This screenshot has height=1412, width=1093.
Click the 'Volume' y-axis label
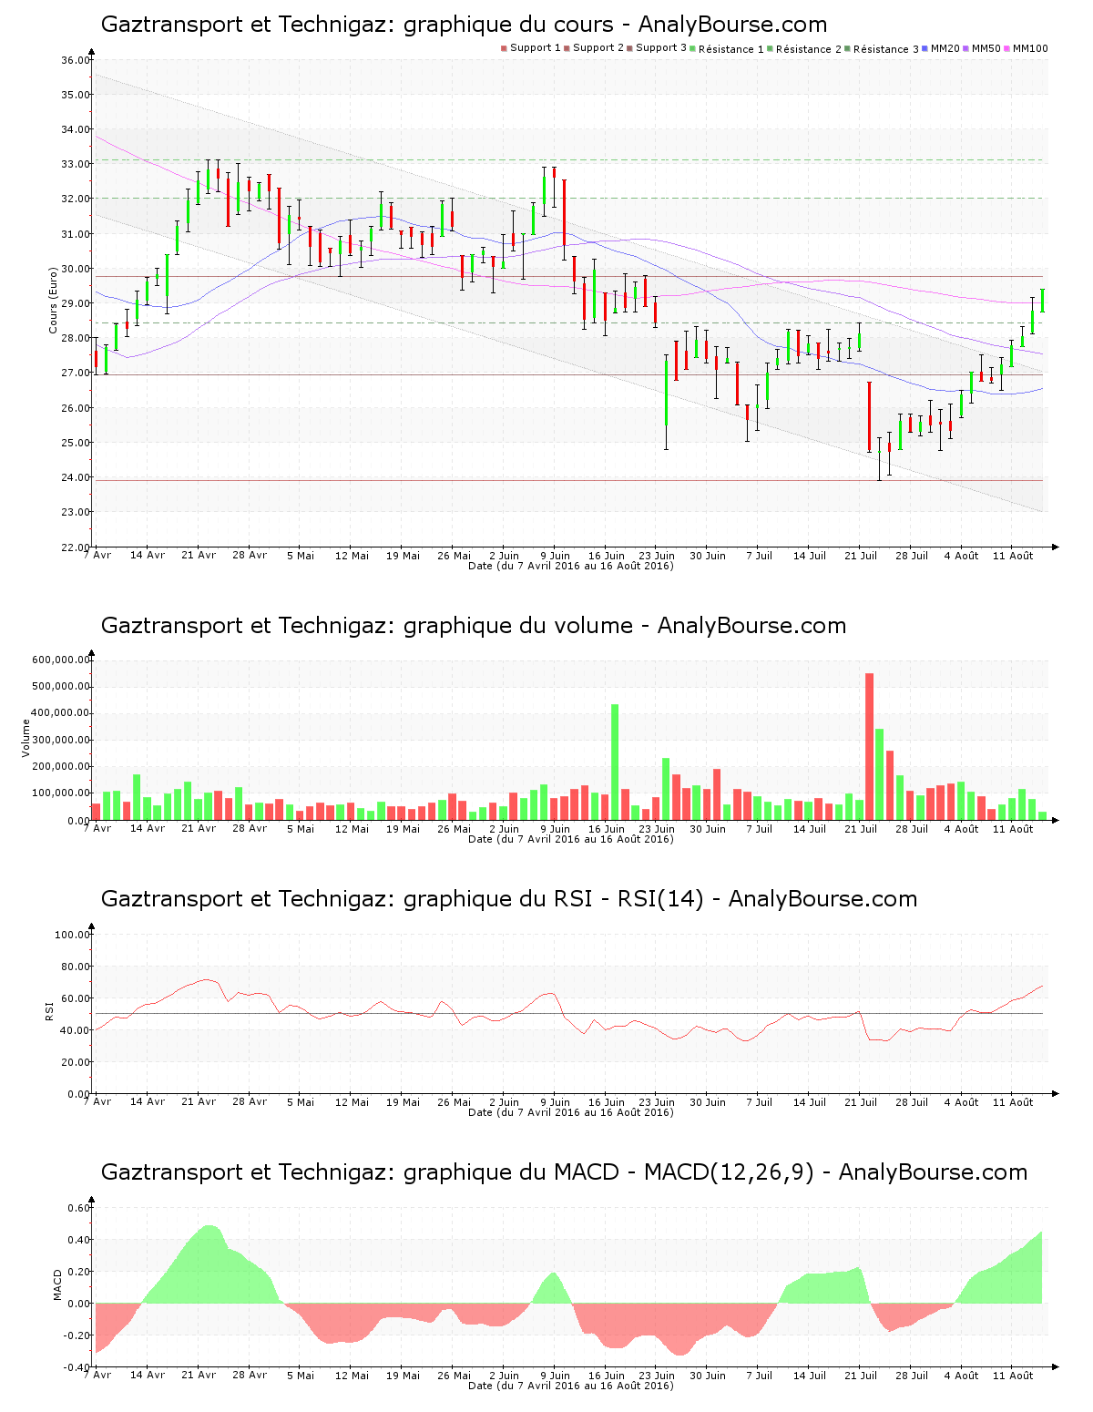click(26, 738)
